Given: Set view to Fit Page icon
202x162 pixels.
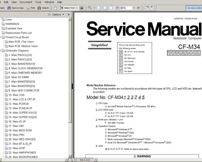Looking at the screenshot, I should (105, 8).
